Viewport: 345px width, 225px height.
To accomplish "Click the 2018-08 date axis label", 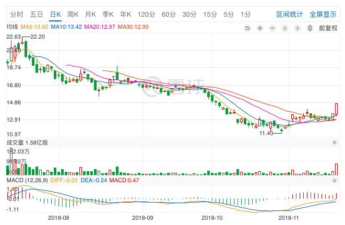I will coord(58,218).
